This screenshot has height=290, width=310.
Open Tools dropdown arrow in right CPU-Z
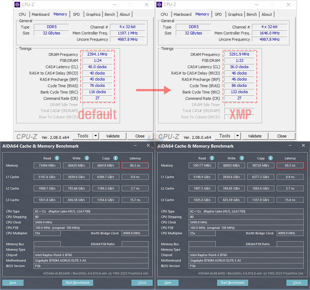coord(238,136)
